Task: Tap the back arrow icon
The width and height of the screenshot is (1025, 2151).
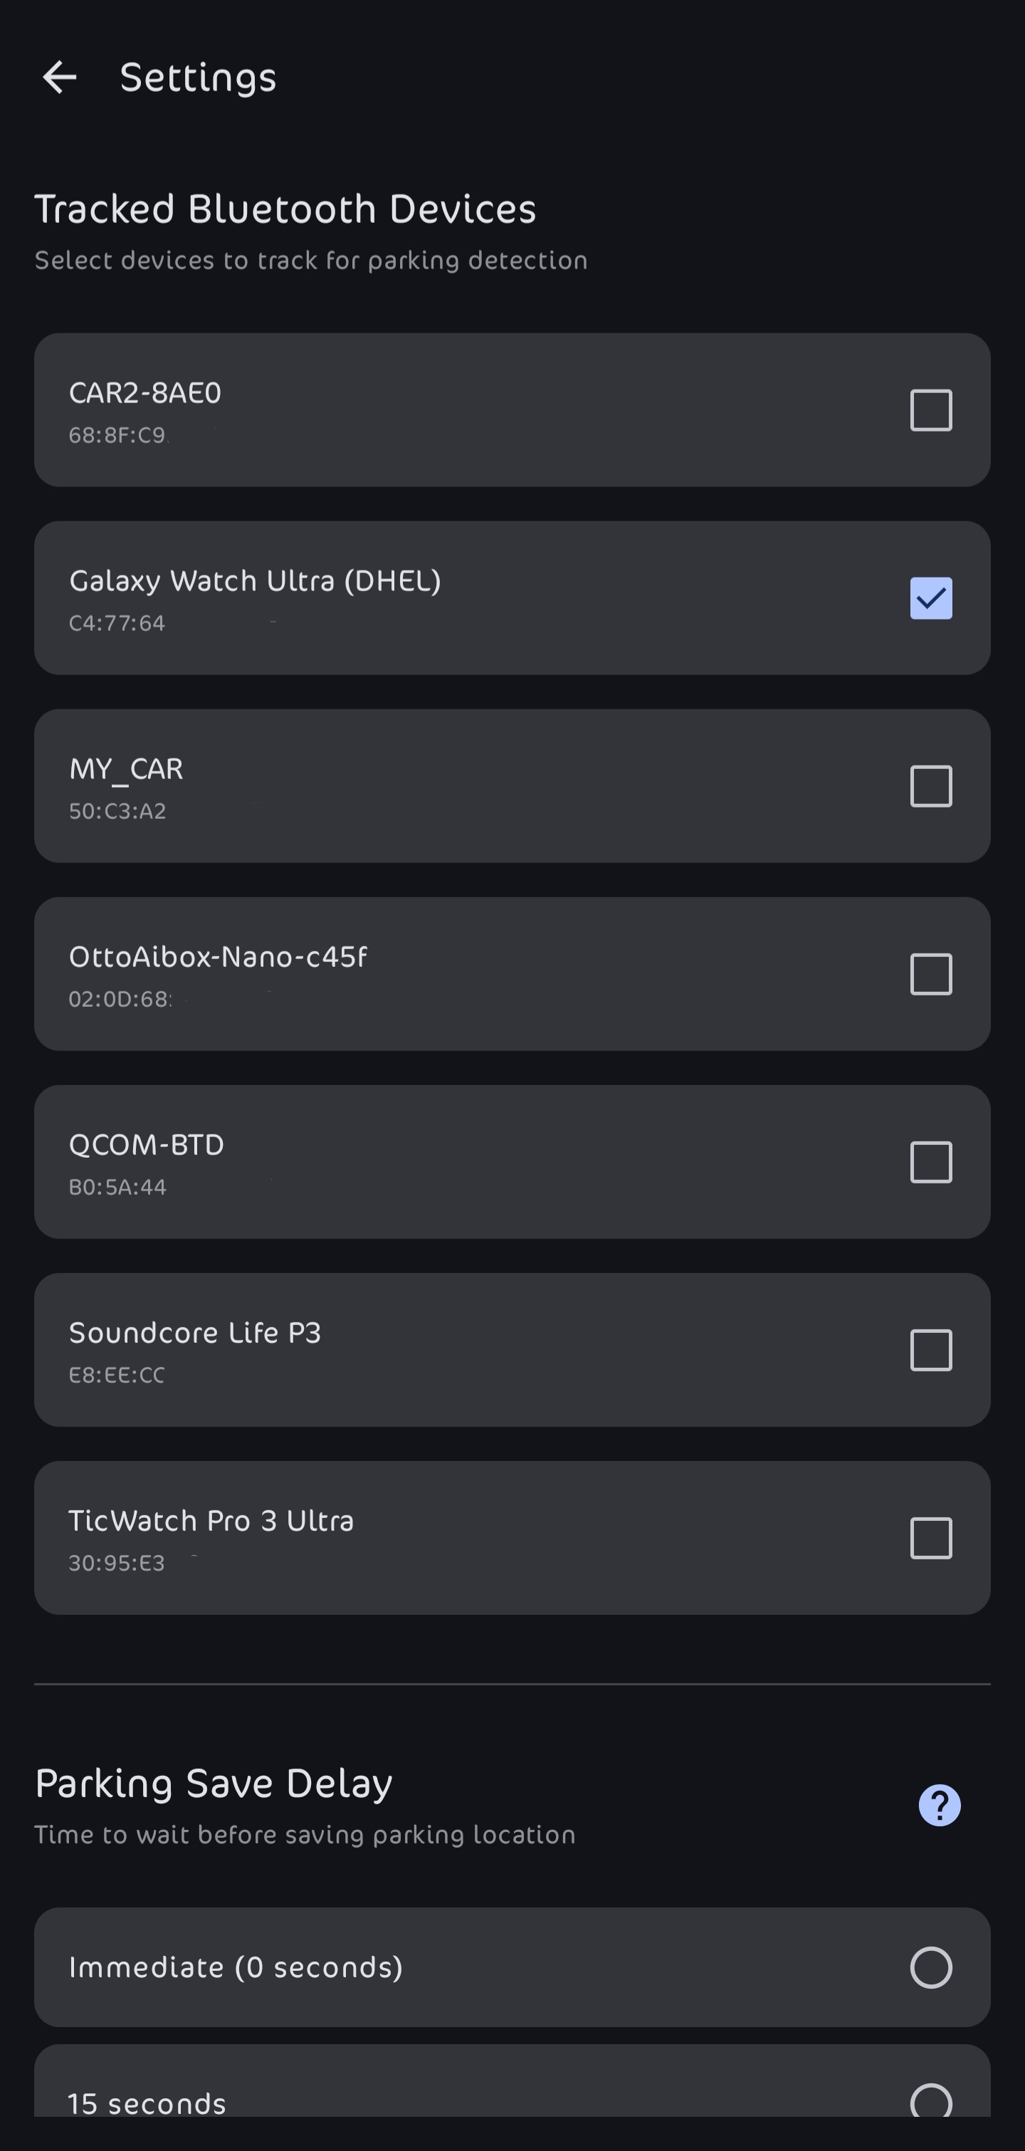Action: point(59,78)
